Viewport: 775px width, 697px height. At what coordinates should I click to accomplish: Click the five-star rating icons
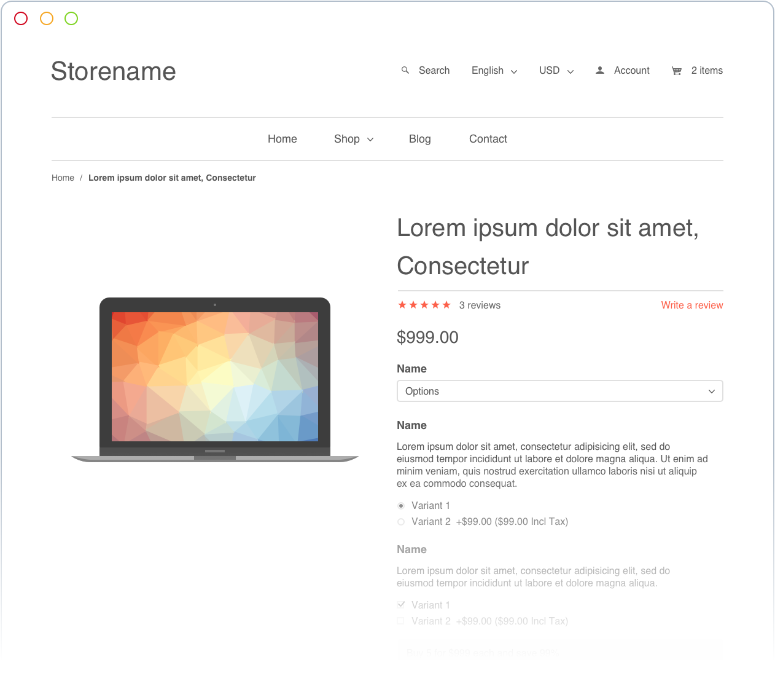coord(424,305)
